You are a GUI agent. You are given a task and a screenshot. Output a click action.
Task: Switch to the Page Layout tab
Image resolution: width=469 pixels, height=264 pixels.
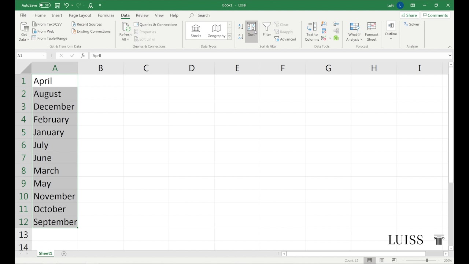(80, 15)
